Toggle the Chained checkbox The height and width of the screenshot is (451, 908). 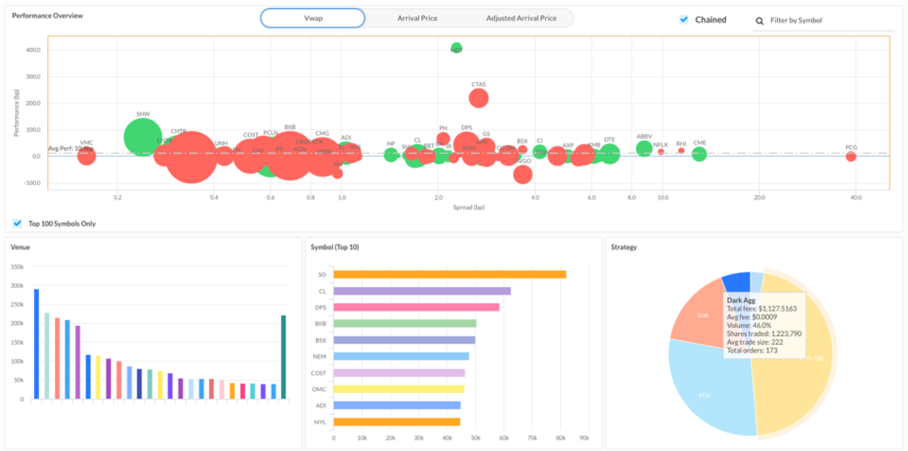tap(684, 20)
